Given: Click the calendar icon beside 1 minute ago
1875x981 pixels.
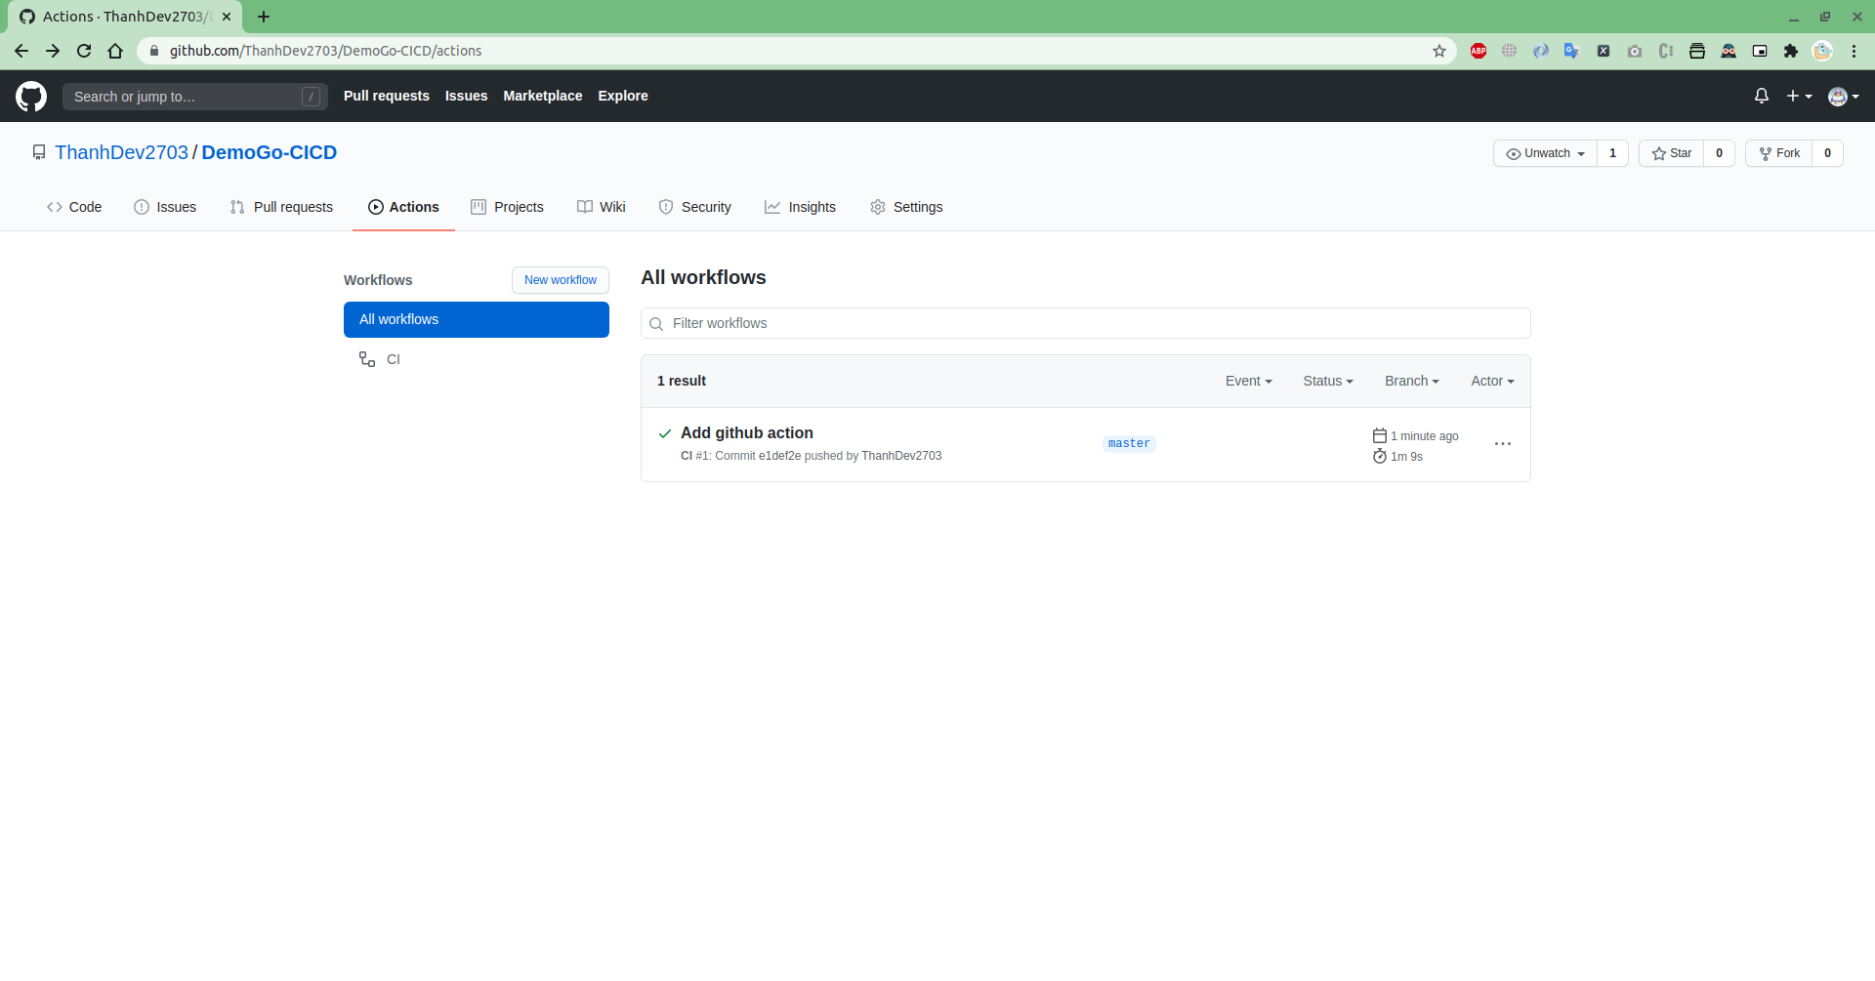Looking at the screenshot, I should tap(1380, 435).
